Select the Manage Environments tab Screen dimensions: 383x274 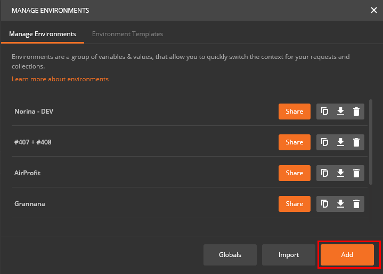point(43,34)
